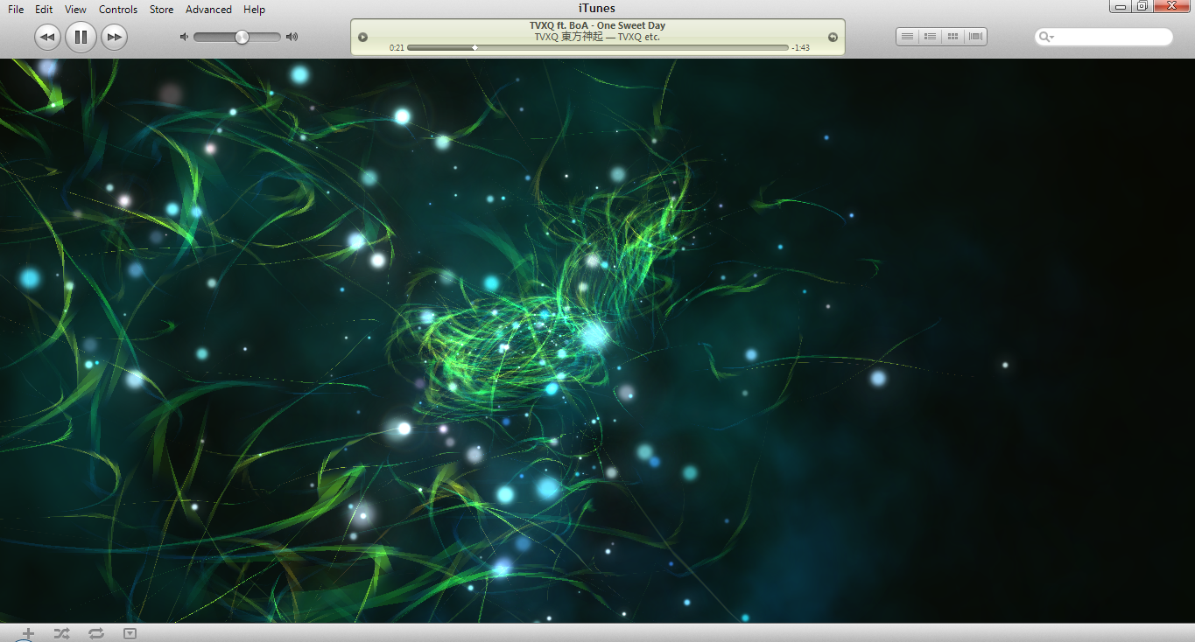
Task: Open the Controls menu
Action: tap(117, 9)
